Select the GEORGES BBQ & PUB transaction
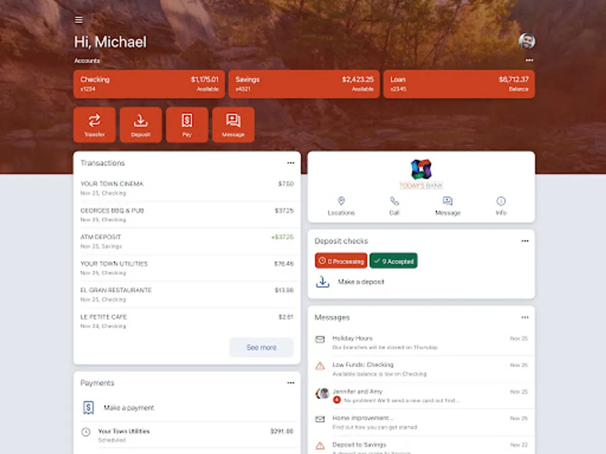This screenshot has width=606, height=454. [187, 215]
